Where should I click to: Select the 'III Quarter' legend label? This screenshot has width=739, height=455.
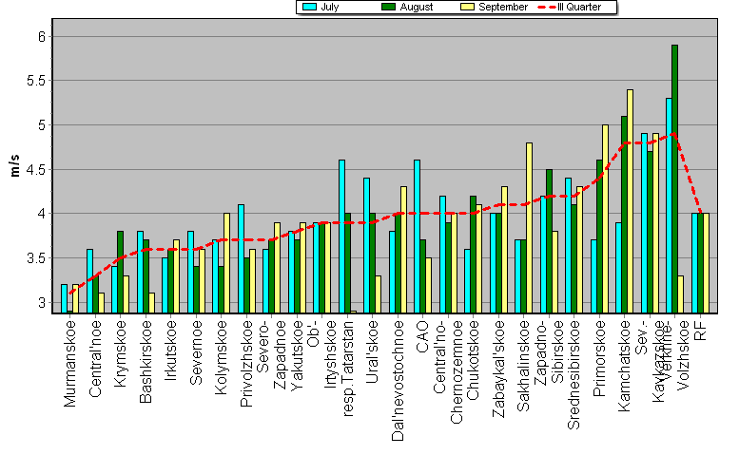click(x=579, y=7)
